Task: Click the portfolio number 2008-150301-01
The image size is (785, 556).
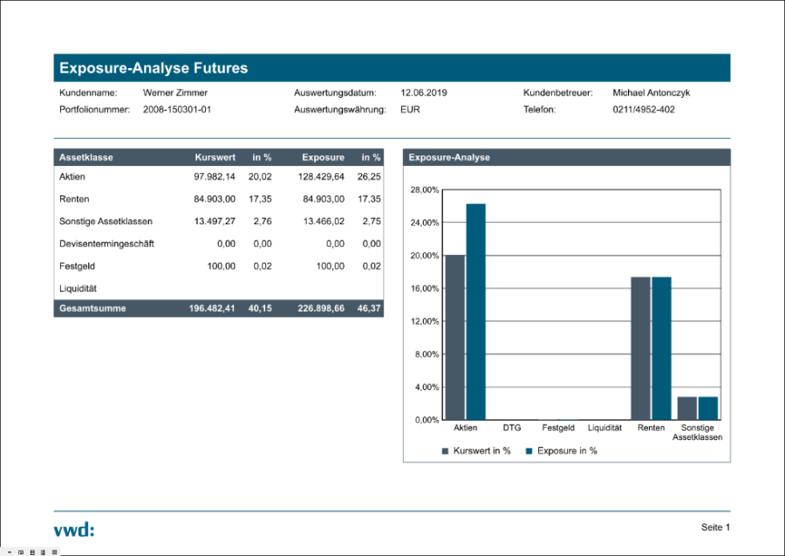Action: pos(177,110)
